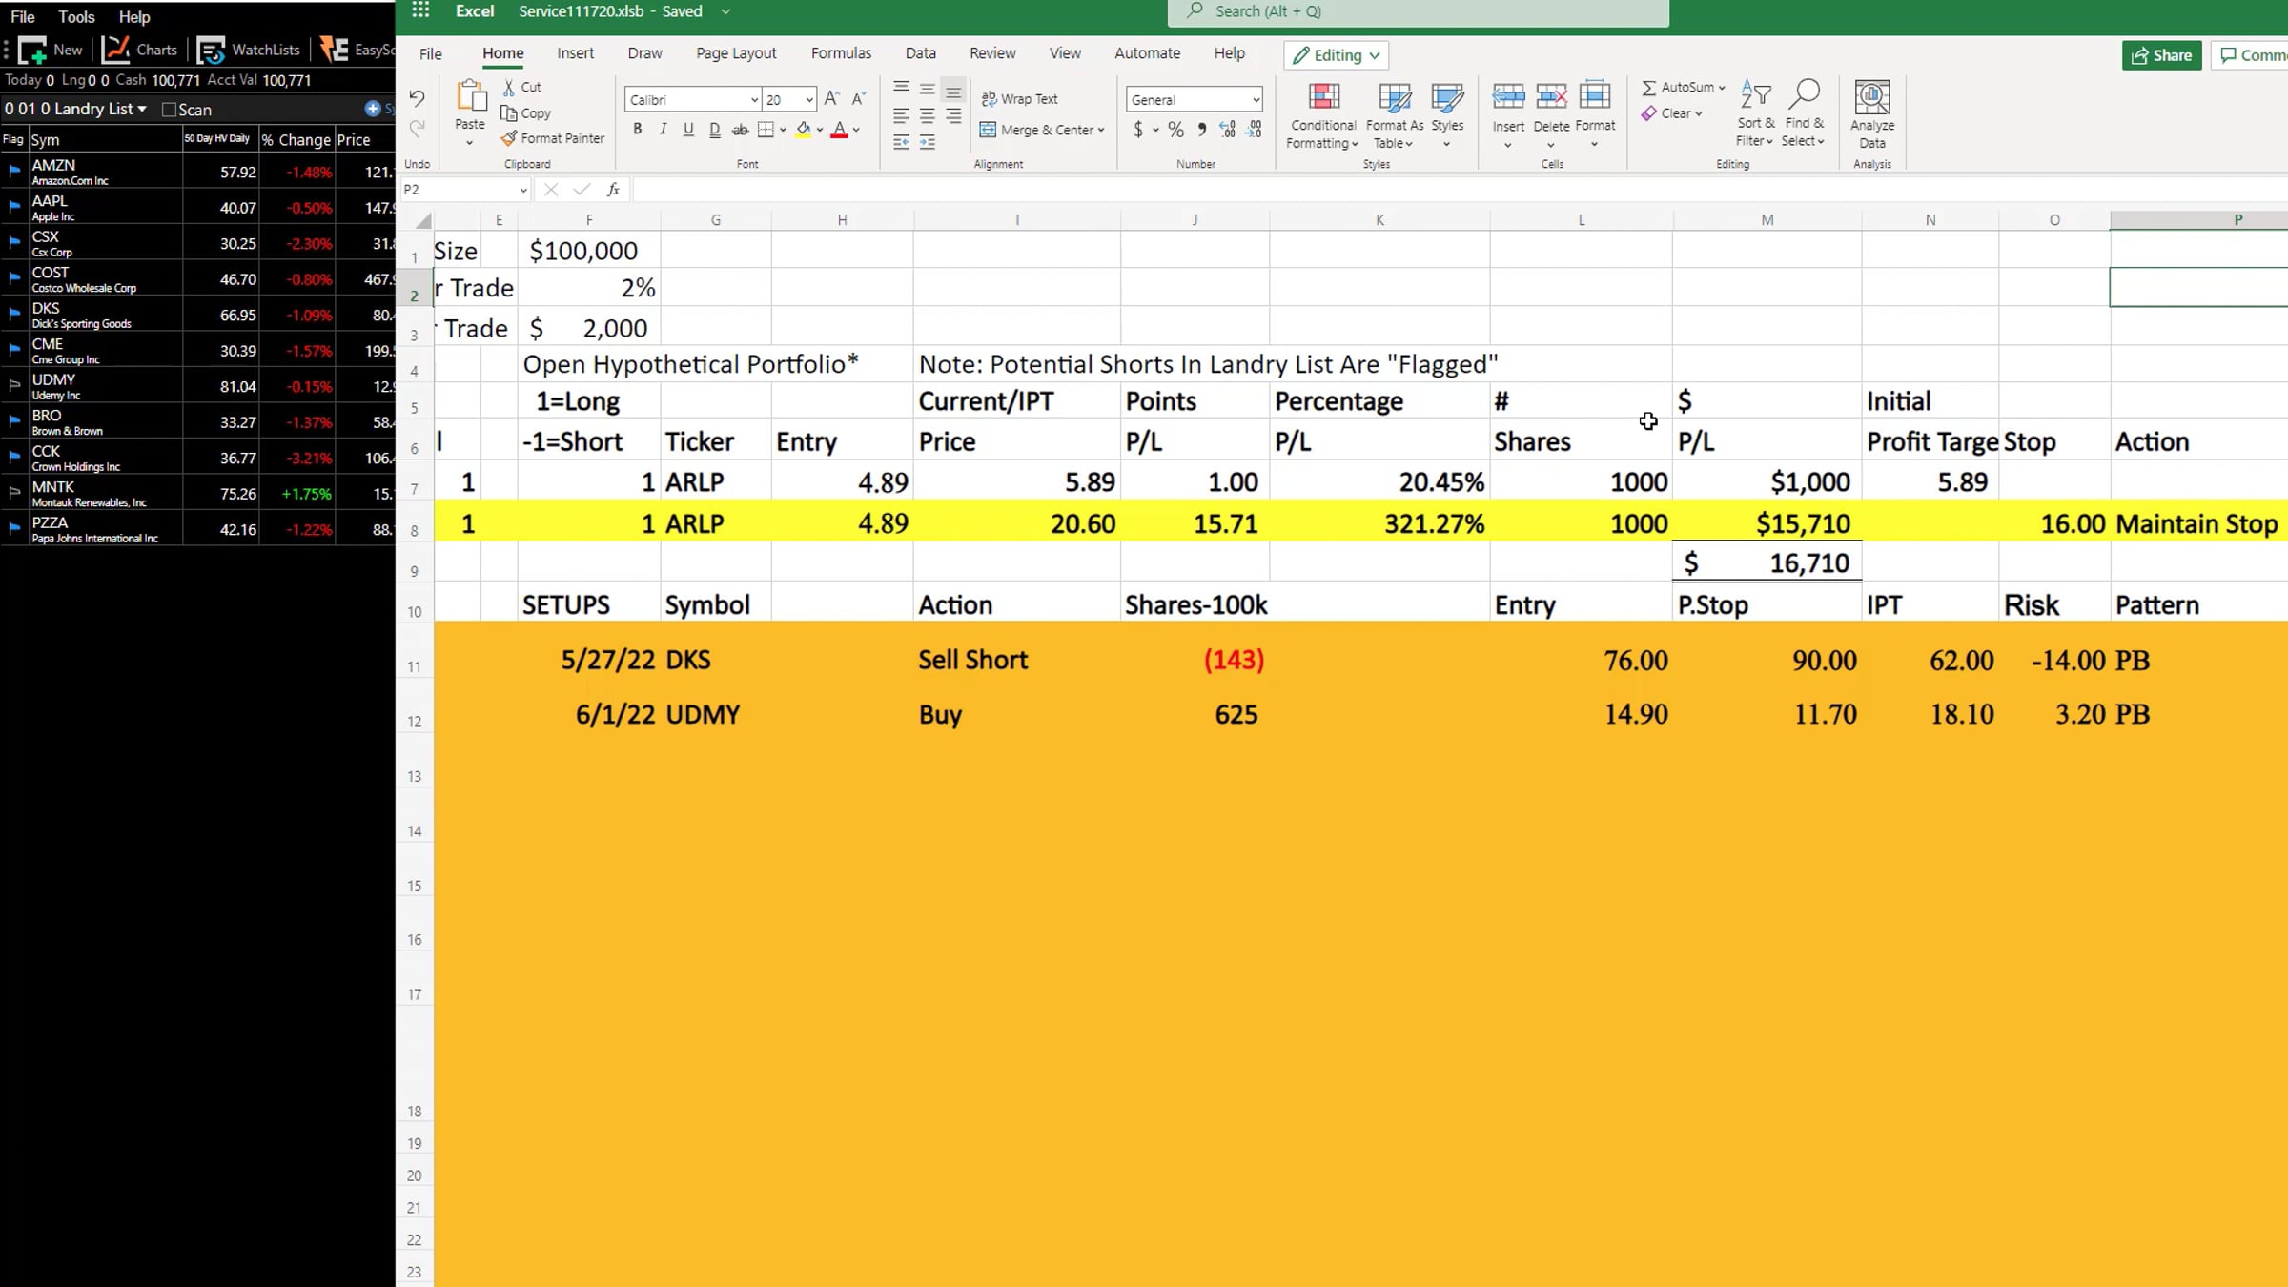This screenshot has width=2288, height=1287.
Task: Middle-align the cell contents
Action: tap(927, 89)
